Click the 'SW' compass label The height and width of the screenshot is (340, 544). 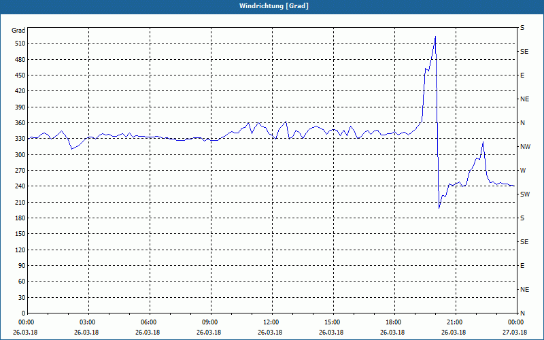(525, 194)
